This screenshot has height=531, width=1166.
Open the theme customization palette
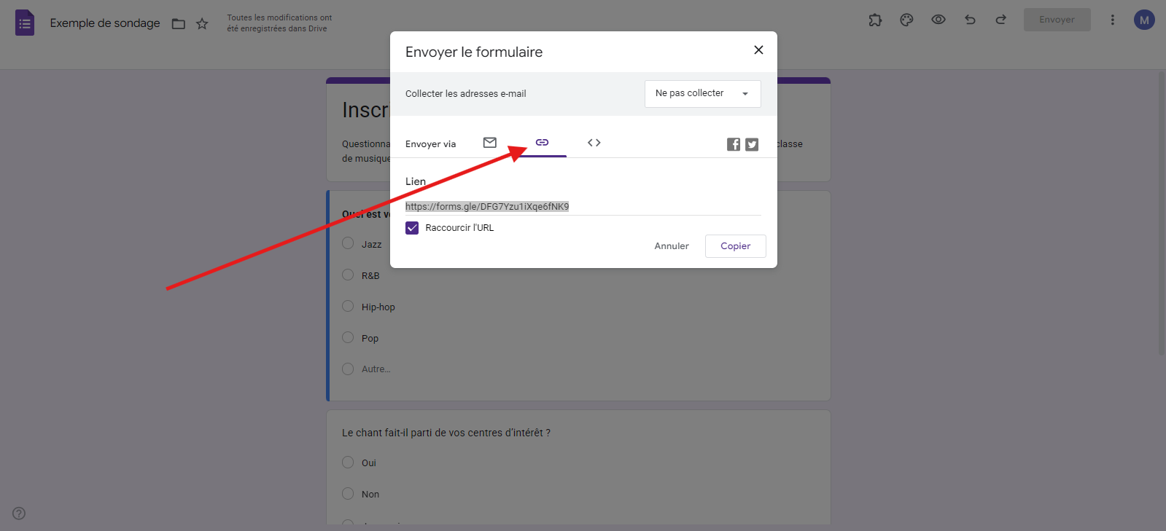pyautogui.click(x=906, y=20)
